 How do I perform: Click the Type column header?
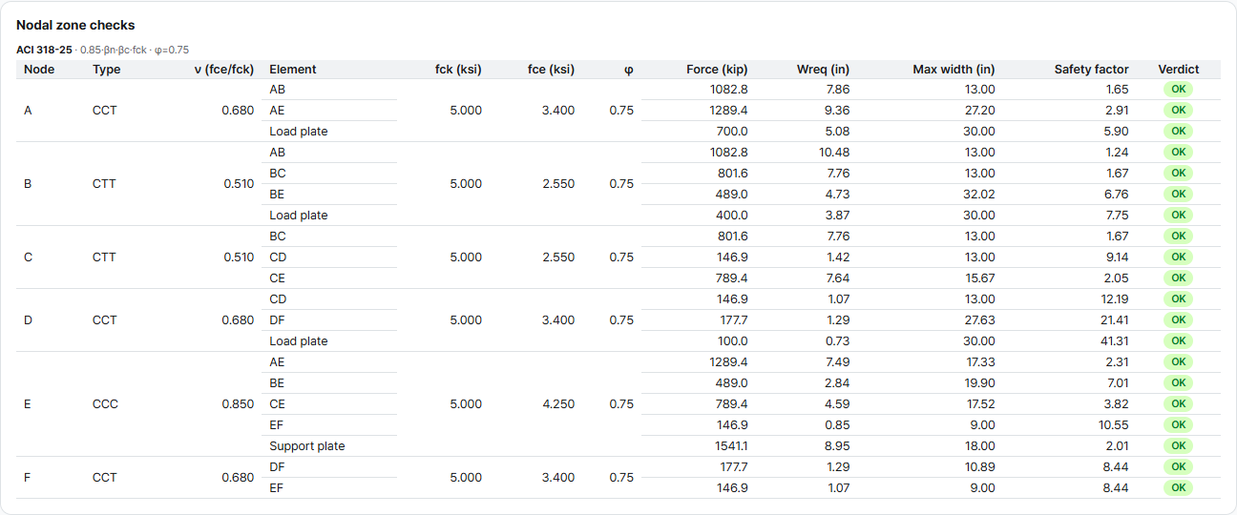(x=107, y=69)
